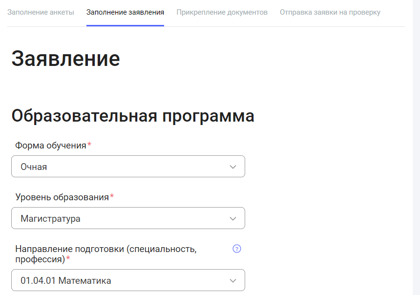Expand the 01.04.01 Математика combo box
This screenshot has width=420, height=295.
click(x=128, y=280)
